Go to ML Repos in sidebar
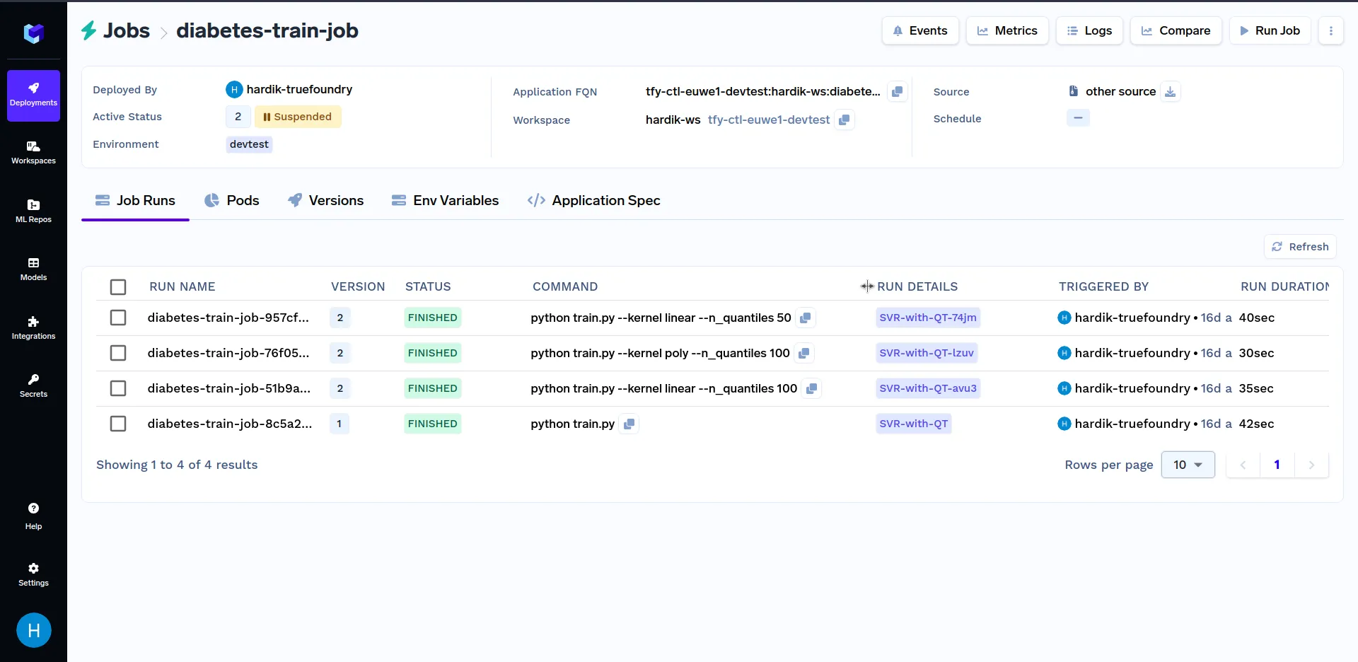The width and height of the screenshot is (1358, 662). 33,211
